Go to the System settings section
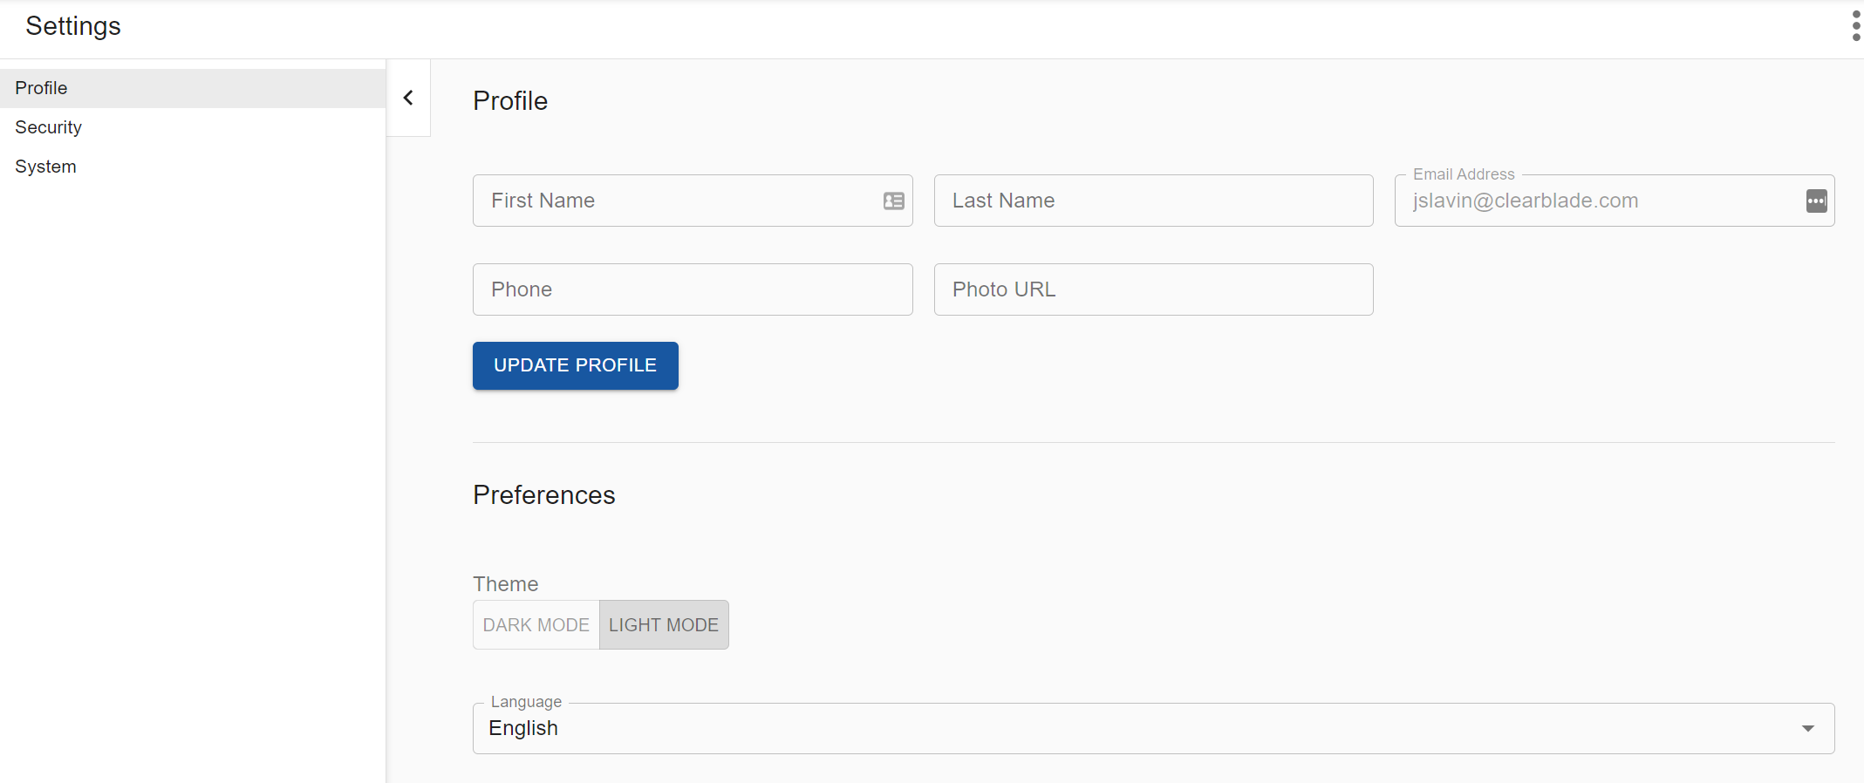 coord(45,167)
